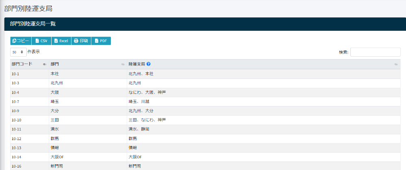Open the 50 件表示 page size dropdown
The width and height of the screenshot is (406, 170).
click(18, 52)
